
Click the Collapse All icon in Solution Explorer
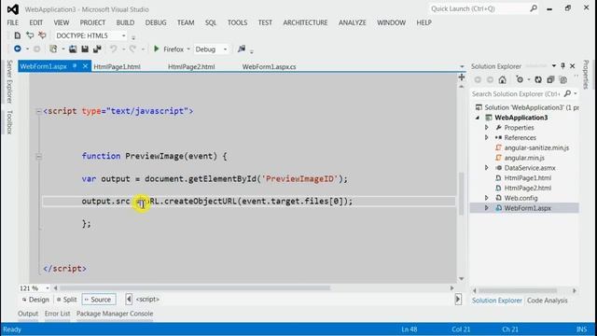(x=550, y=79)
